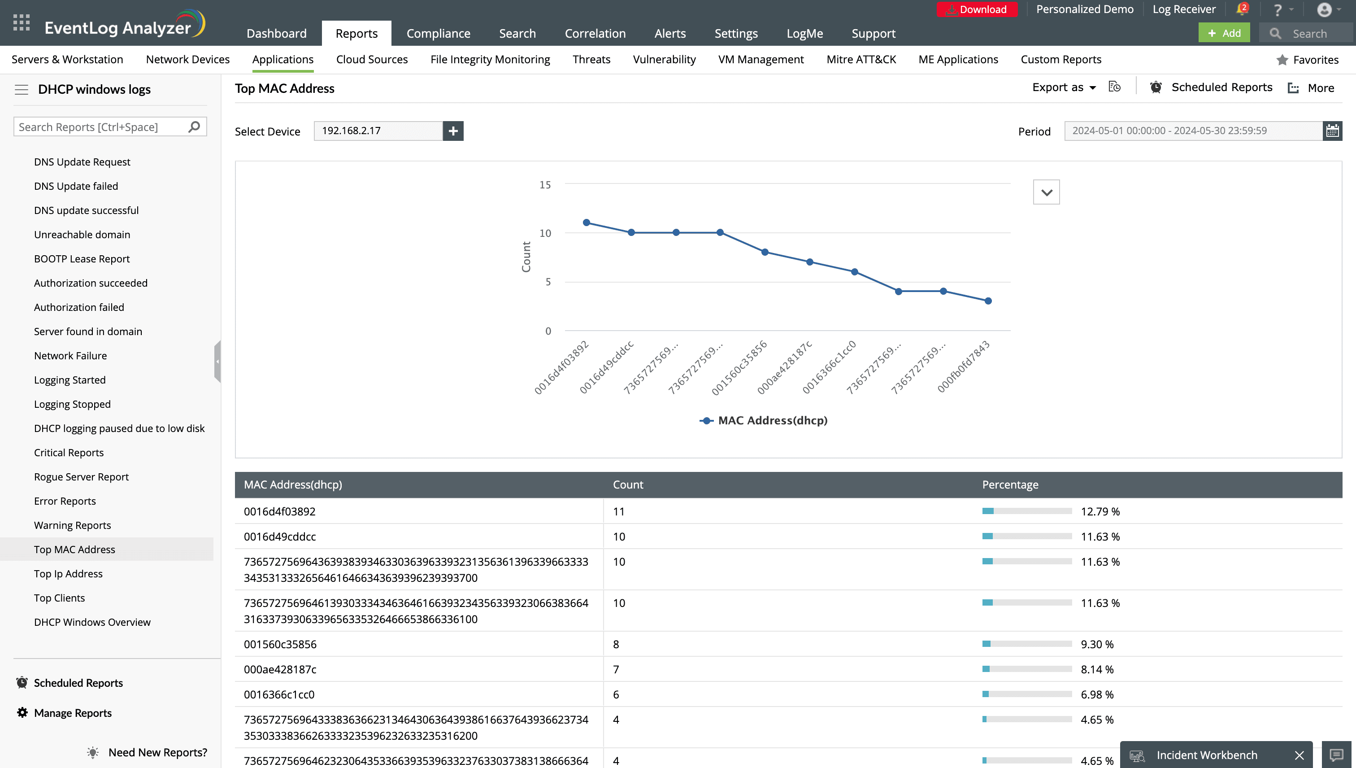Open the user profile avatar icon
1356x768 pixels.
pos(1325,9)
